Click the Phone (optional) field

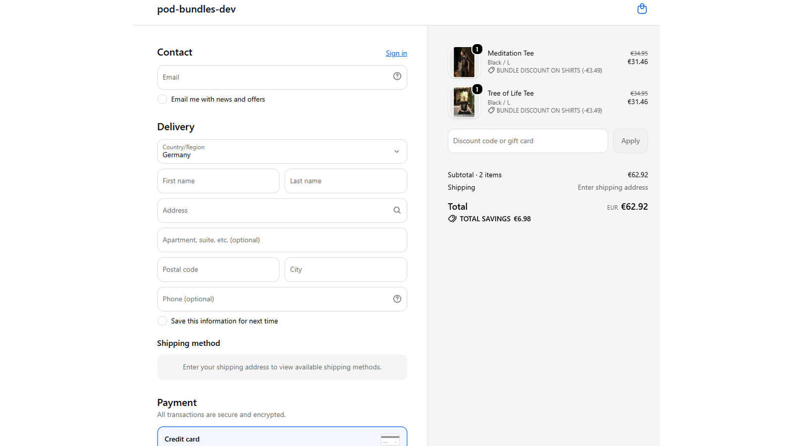(282, 299)
